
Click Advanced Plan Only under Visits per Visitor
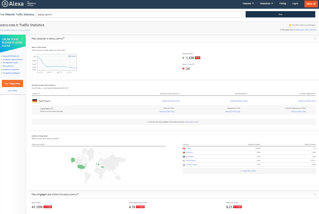tap(167, 112)
